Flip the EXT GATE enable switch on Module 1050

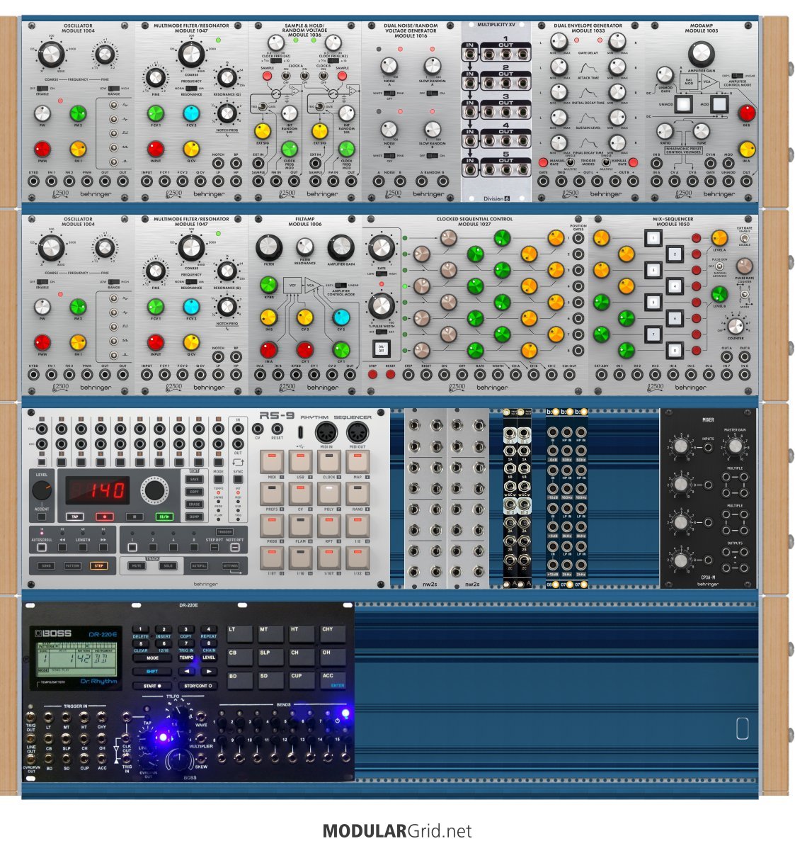pyautogui.click(x=744, y=238)
